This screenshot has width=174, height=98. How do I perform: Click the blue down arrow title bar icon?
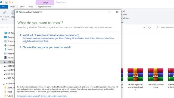(x=1, y=2)
